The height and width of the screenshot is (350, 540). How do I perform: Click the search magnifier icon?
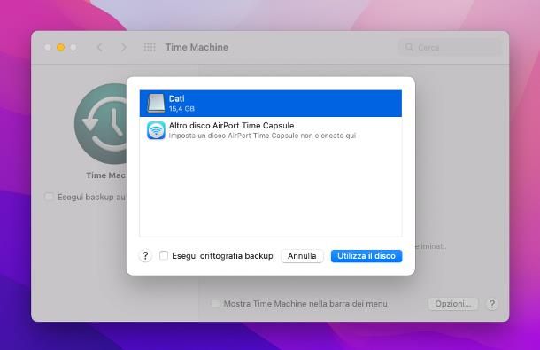(409, 47)
